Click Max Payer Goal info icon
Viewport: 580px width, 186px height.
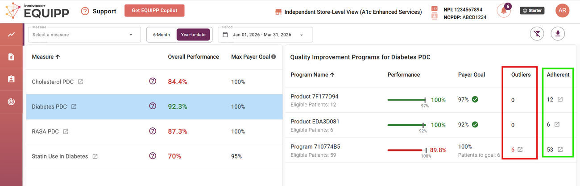273,57
